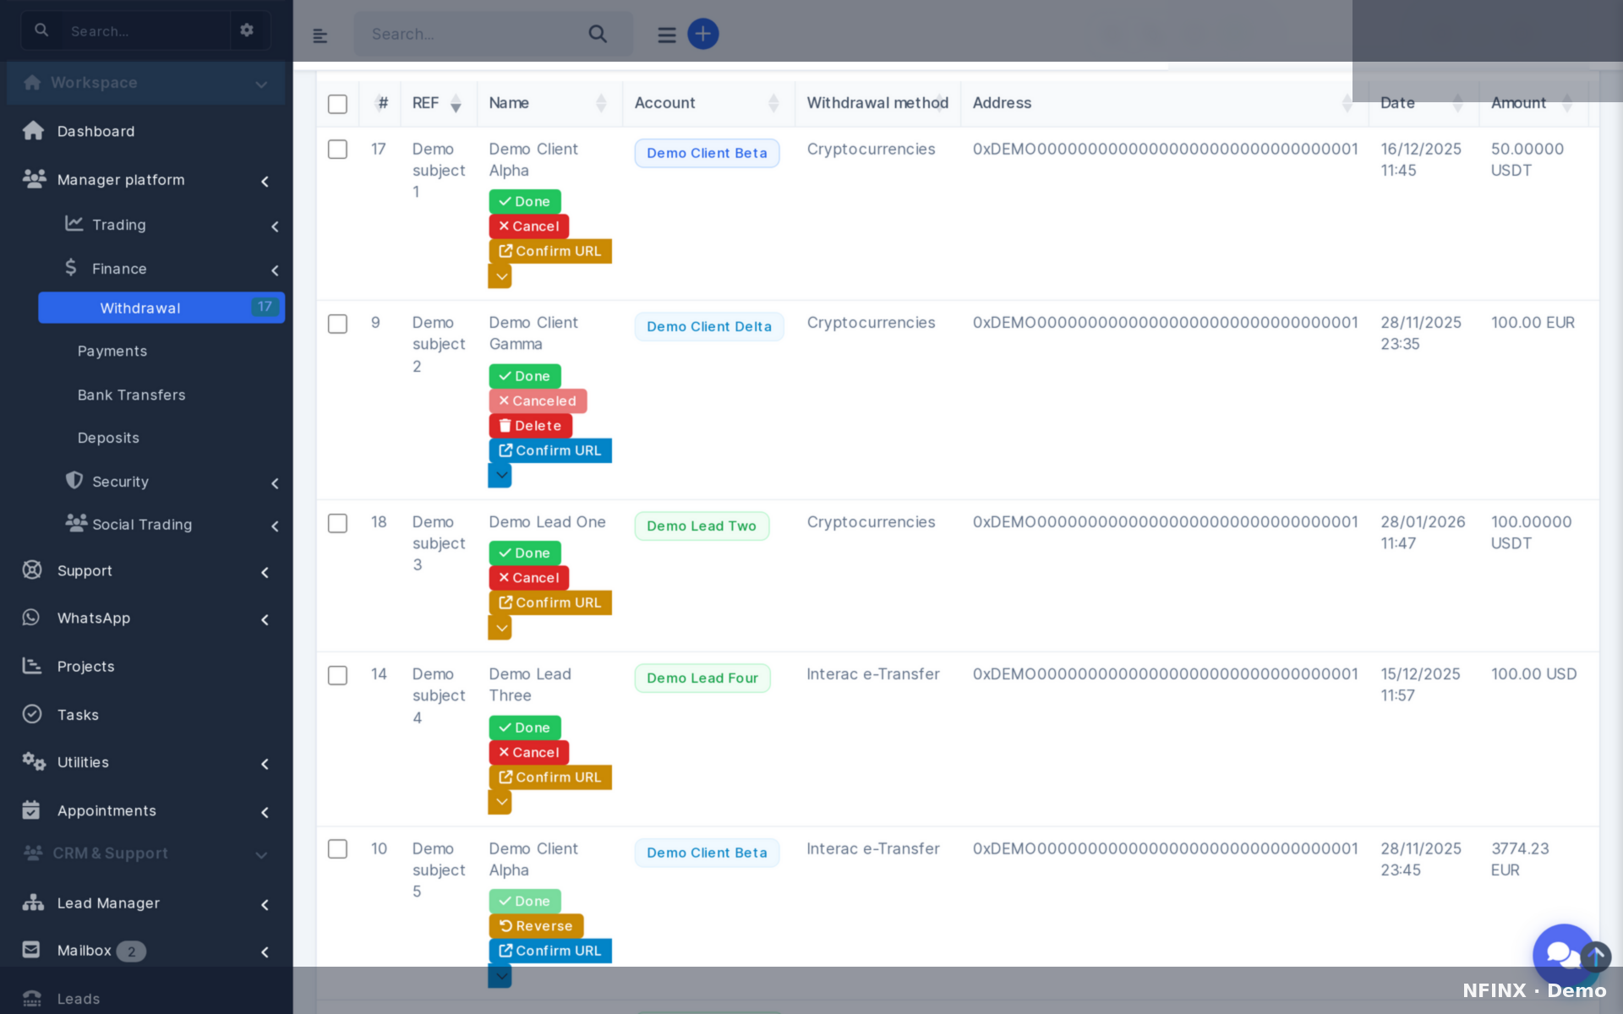Click Canceled status button for row 9

point(538,401)
